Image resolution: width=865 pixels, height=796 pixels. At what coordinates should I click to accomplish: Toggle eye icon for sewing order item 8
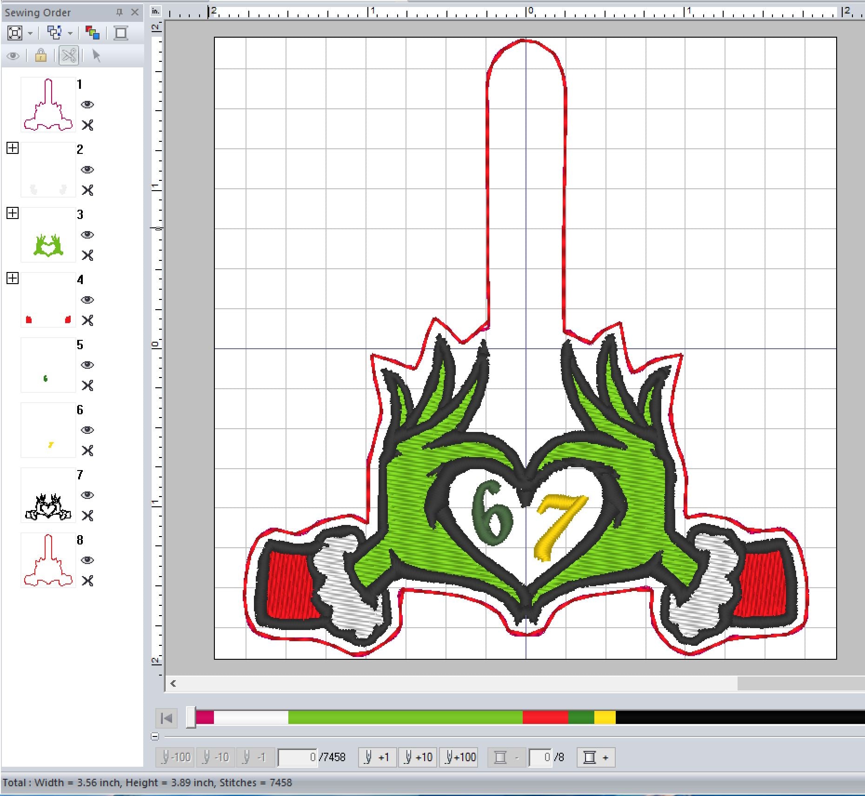87,560
